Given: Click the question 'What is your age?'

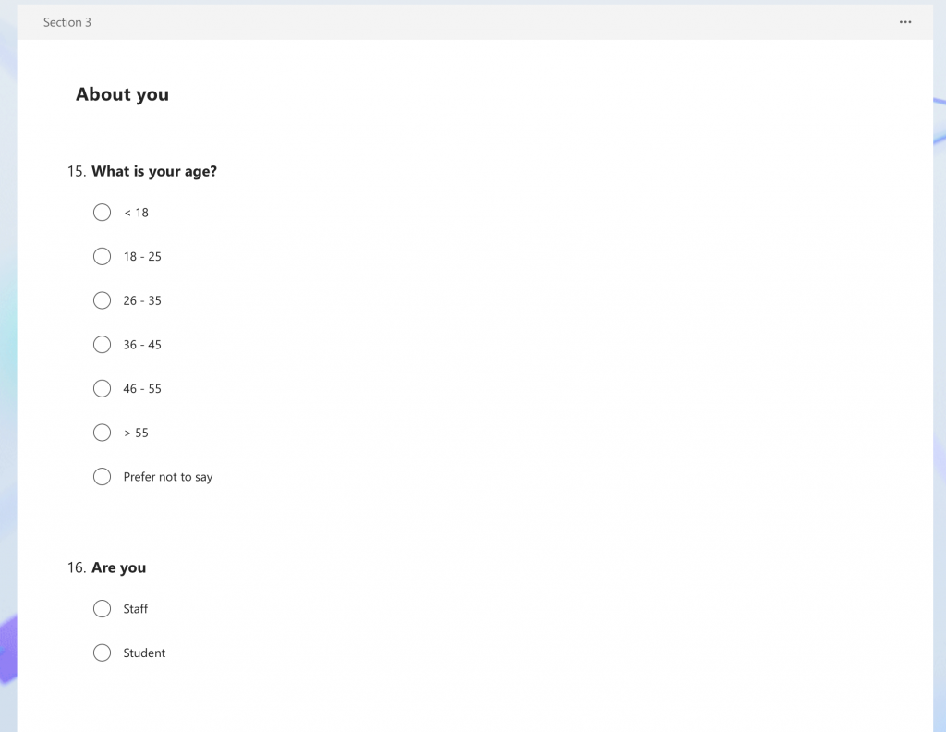Looking at the screenshot, I should click(154, 171).
